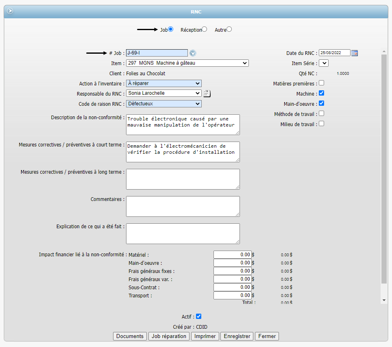Click the RNC panel header arrow icon
The image size is (392, 347).
pos(10,11)
